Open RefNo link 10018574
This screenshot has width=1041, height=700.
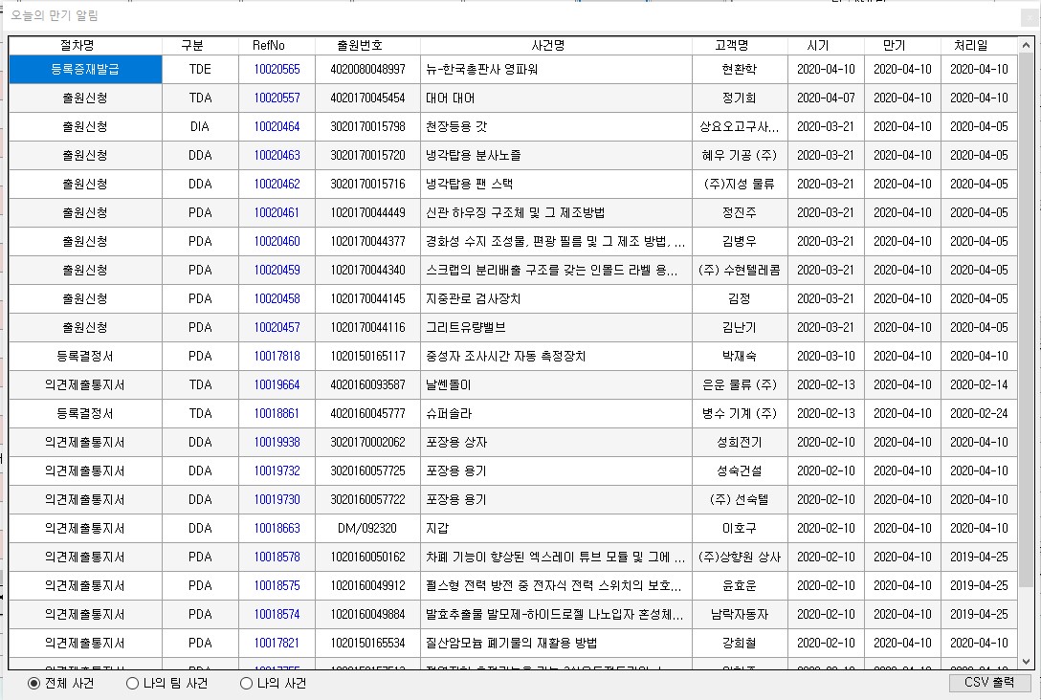coord(277,614)
